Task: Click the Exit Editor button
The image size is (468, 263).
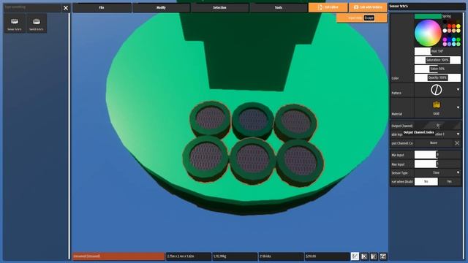Action: coord(328,7)
